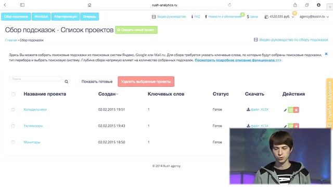
Task: Click Показать готовые button
Action: 97,82
